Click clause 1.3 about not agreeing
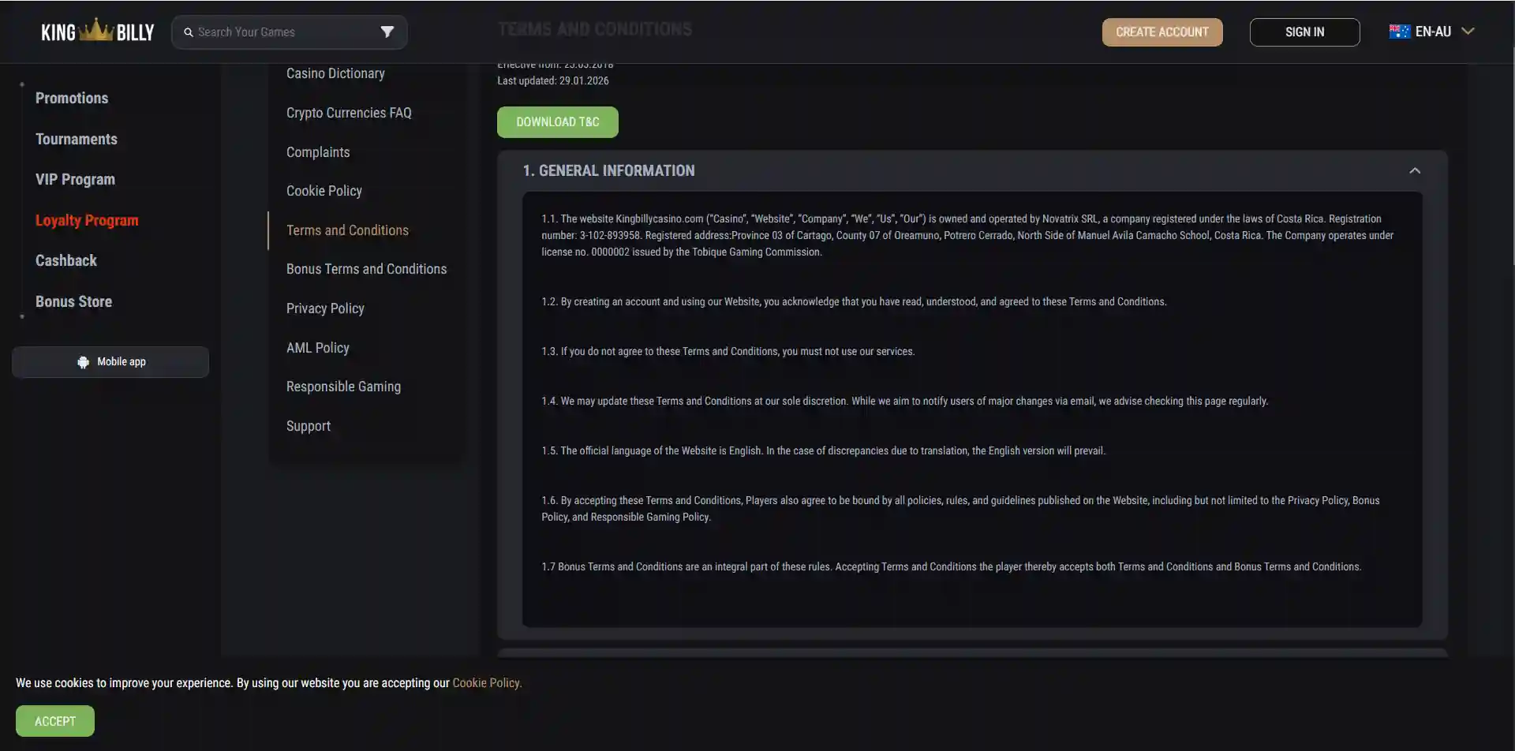Screen dimensions: 1515x751 [x=728, y=352]
